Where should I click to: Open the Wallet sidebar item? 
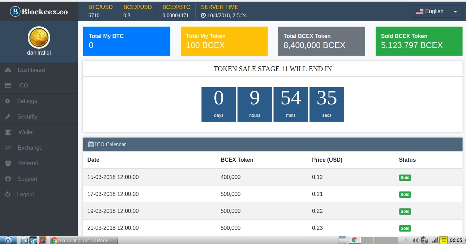(39, 132)
